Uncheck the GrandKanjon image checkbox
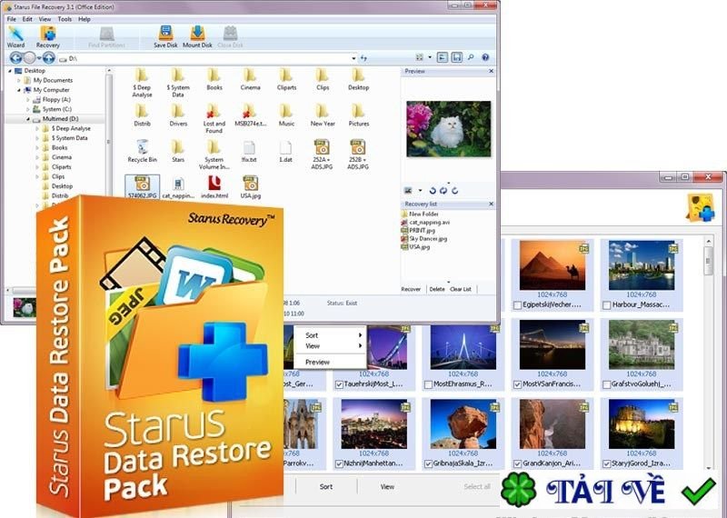The width and height of the screenshot is (727, 518). [x=517, y=463]
